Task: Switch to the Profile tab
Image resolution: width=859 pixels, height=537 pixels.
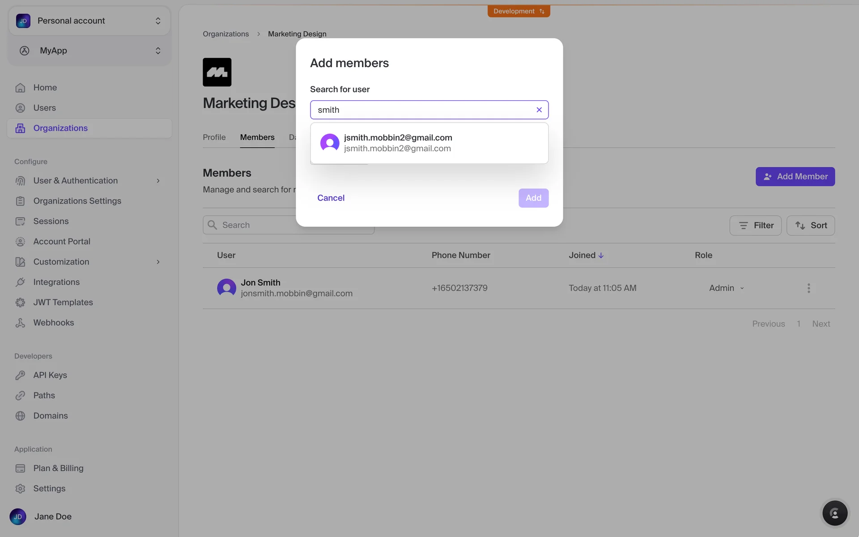Action: click(214, 137)
